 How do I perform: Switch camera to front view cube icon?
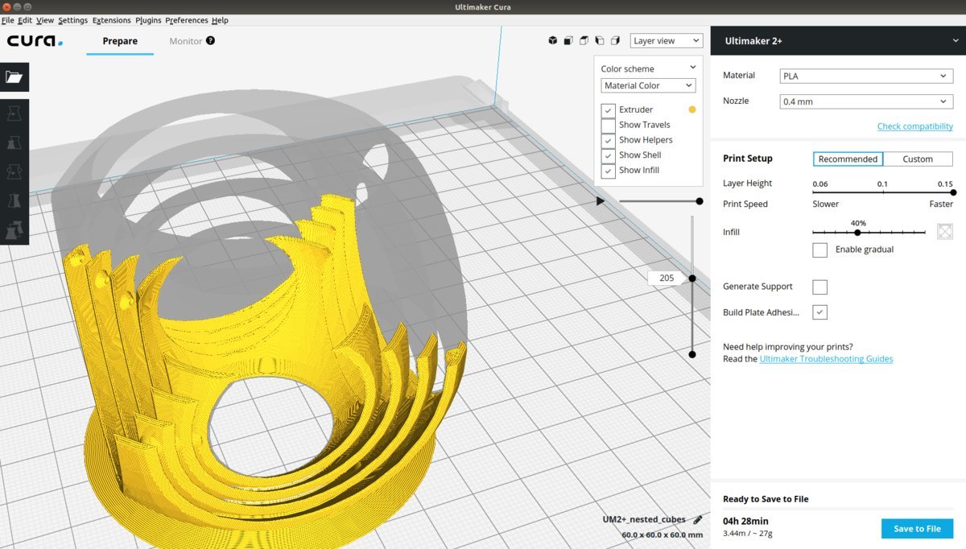pyautogui.click(x=568, y=40)
